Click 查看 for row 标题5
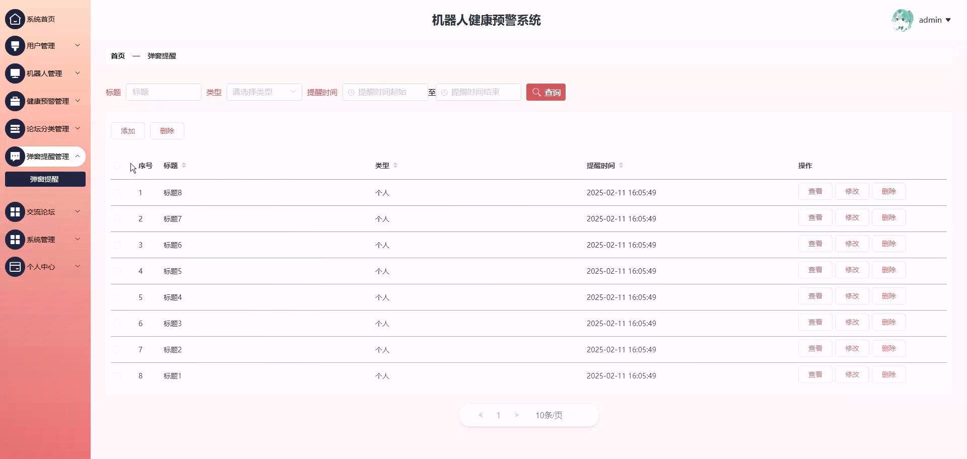 click(815, 270)
